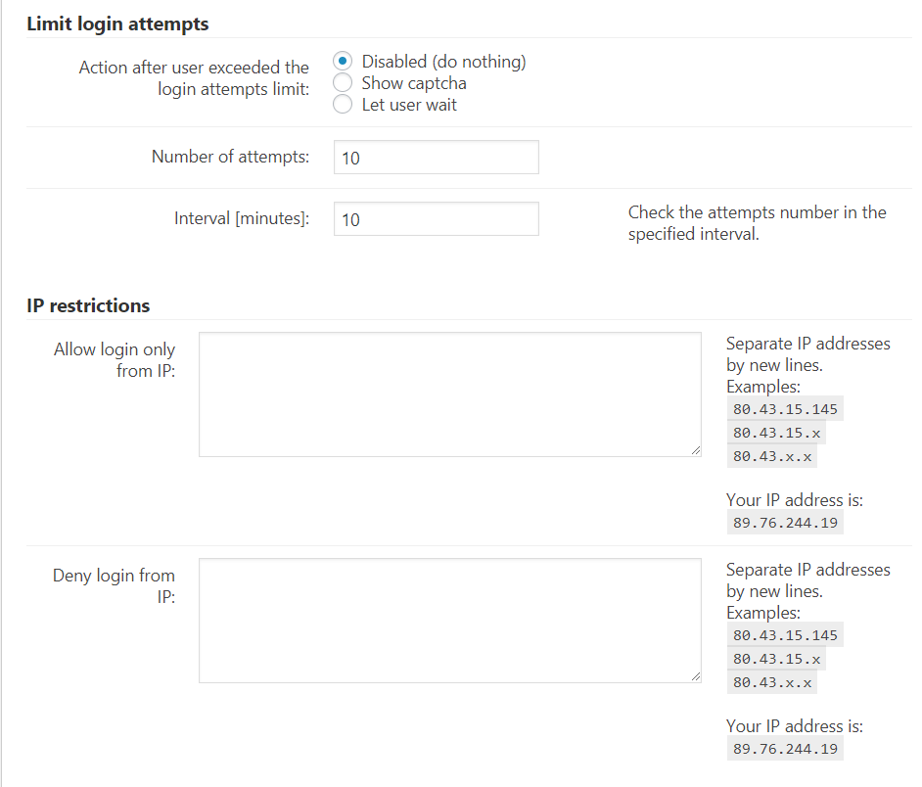922x787 pixels.
Task: Enable the "Let user wait" radio option
Action: (x=343, y=105)
